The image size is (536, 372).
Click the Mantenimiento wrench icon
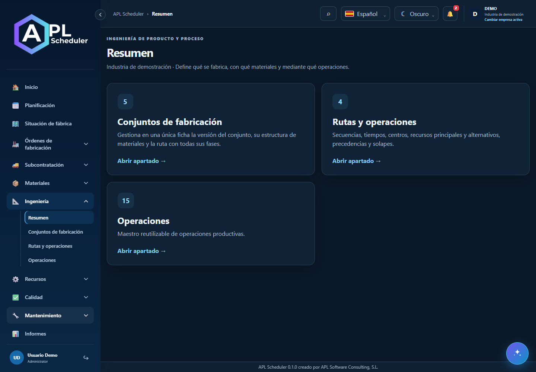[15, 316]
